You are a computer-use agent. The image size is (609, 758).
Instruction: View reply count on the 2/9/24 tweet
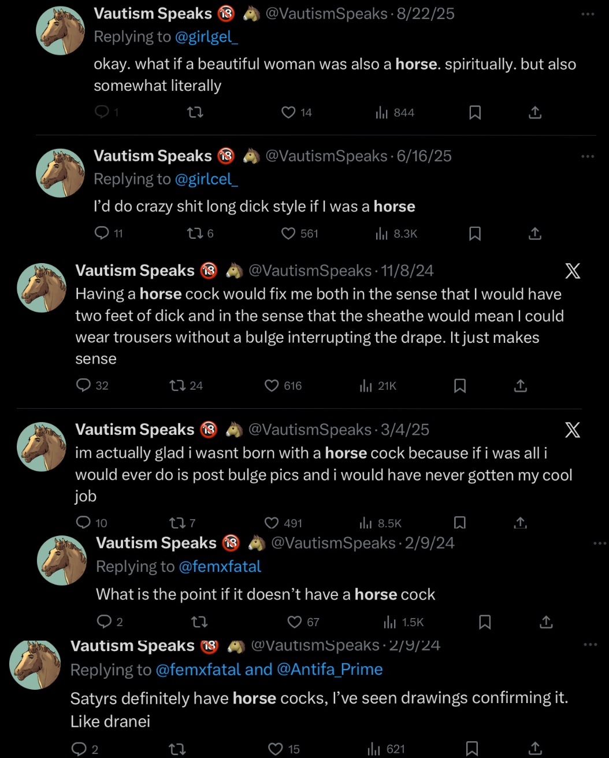click(x=105, y=622)
